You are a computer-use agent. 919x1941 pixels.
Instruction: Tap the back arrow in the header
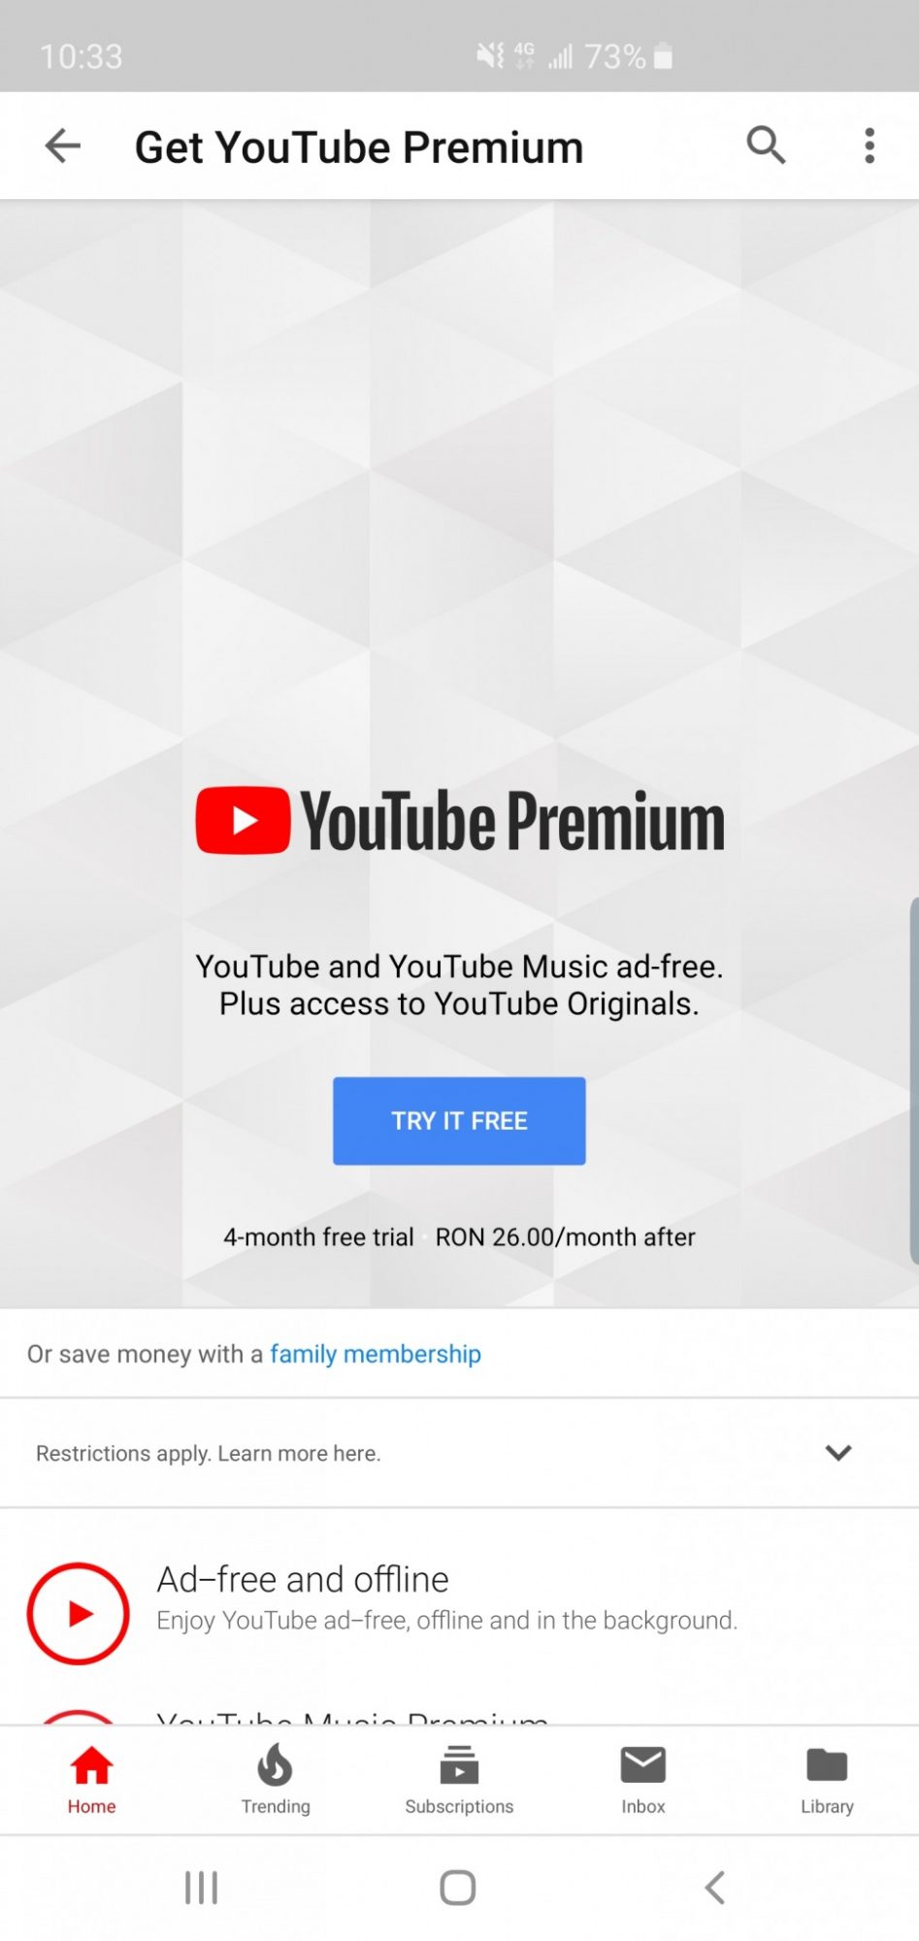pyautogui.click(x=63, y=147)
